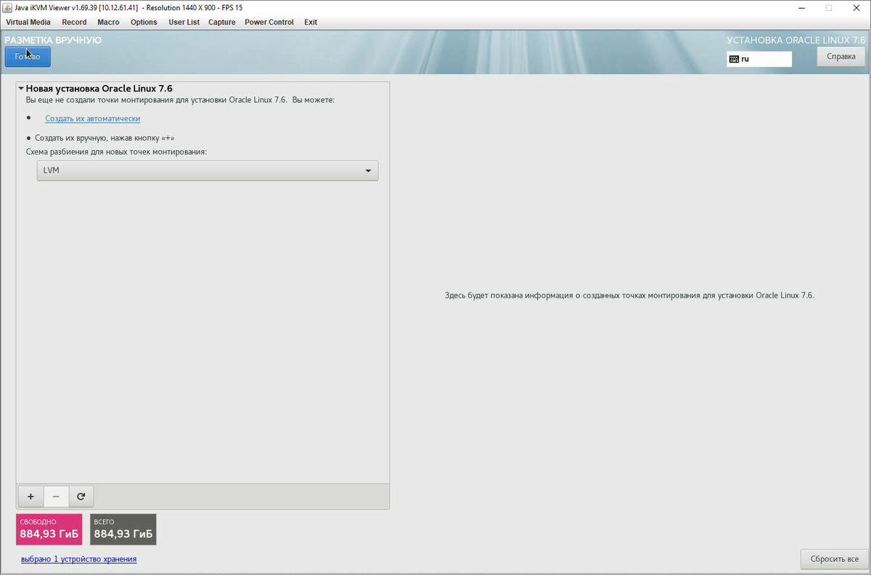
Task: Click the Java icon in title bar
Action: pyautogui.click(x=8, y=7)
